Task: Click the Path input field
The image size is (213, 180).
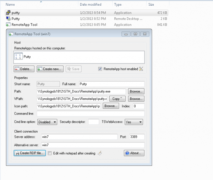Action: 81,91
